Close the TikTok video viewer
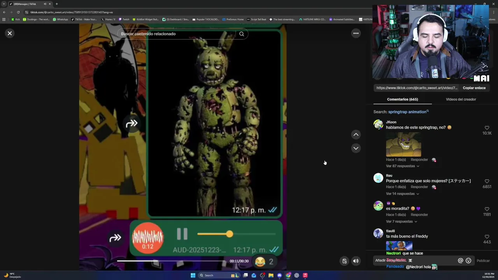The width and height of the screenshot is (498, 280). click(x=10, y=33)
